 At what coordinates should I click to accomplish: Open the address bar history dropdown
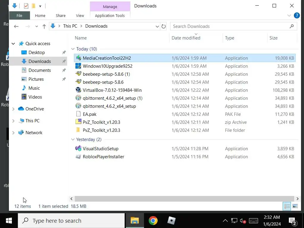[157, 26]
